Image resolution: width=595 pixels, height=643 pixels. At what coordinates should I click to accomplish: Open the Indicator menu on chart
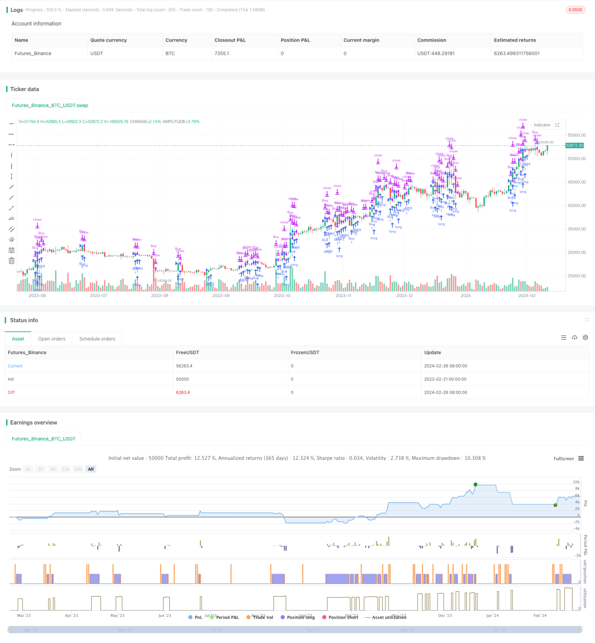542,125
